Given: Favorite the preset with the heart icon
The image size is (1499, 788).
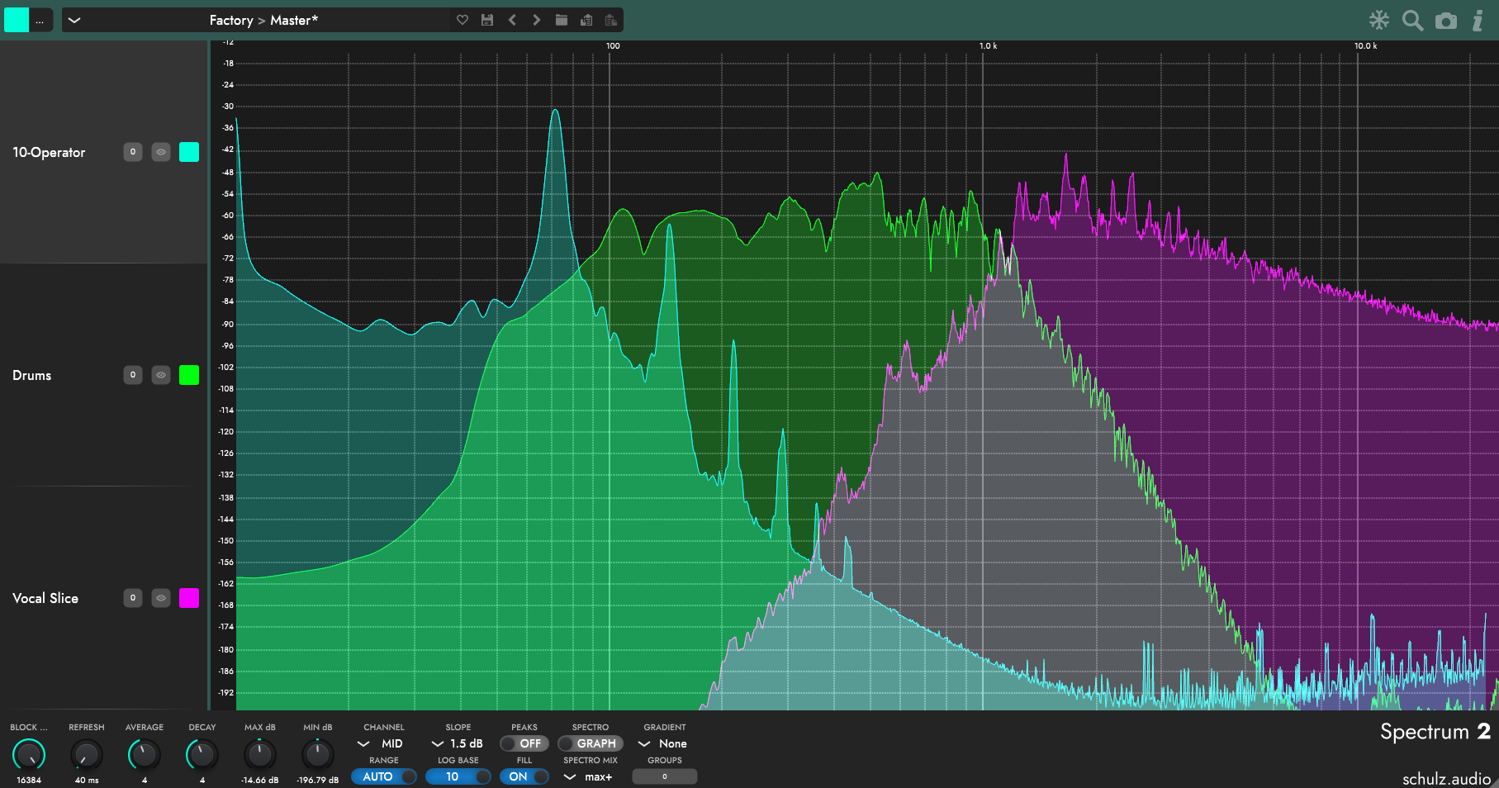Looking at the screenshot, I should tap(463, 20).
